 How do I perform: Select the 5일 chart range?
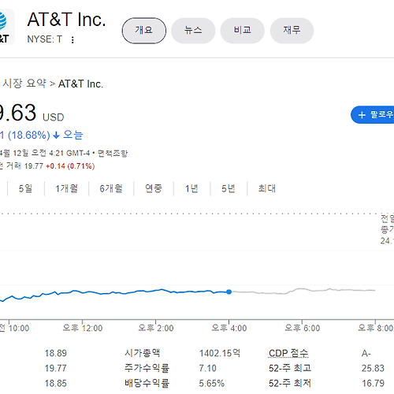25,188
